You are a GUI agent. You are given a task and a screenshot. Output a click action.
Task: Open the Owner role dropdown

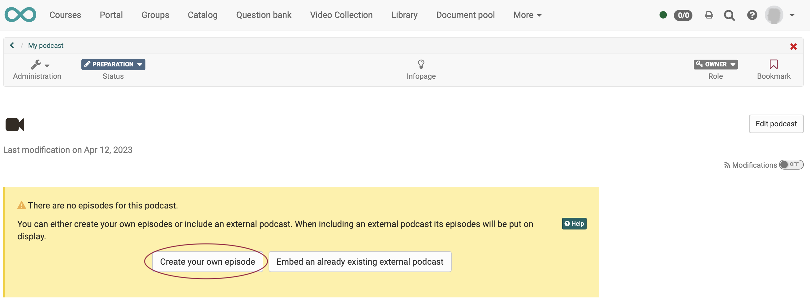(715, 64)
